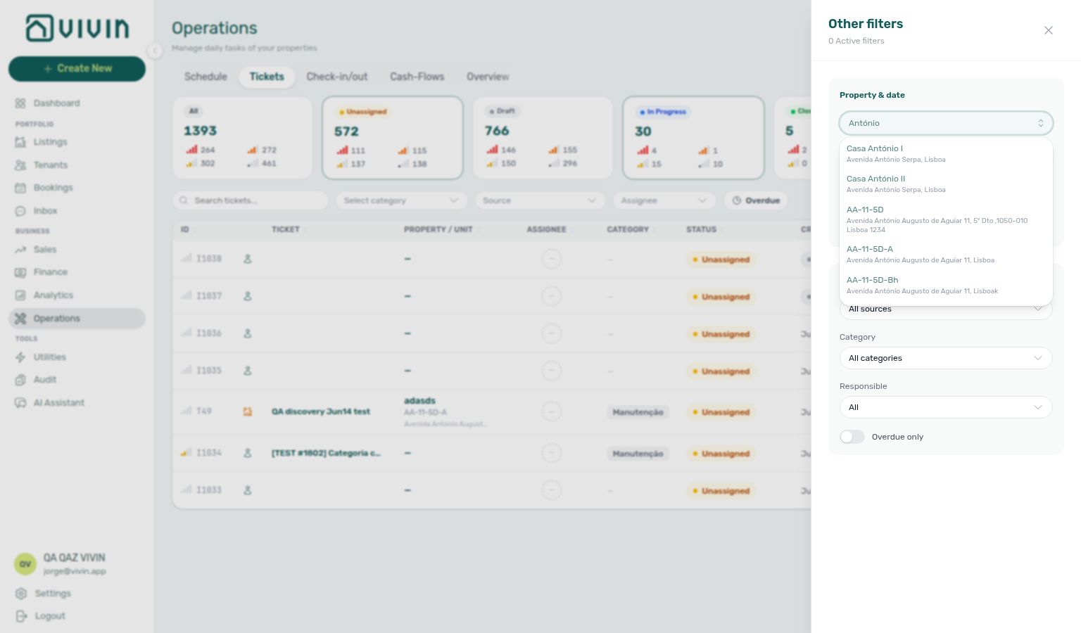Open Operations in the sidebar
Viewport: 1081px width, 633px height.
77,319
